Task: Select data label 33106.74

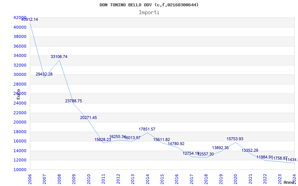Action: [59, 57]
